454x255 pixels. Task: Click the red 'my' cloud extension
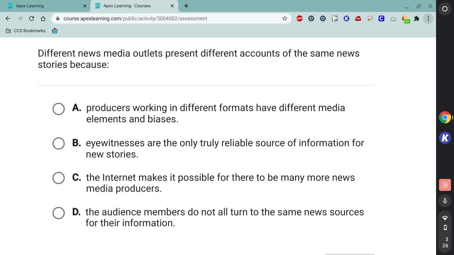click(358, 19)
